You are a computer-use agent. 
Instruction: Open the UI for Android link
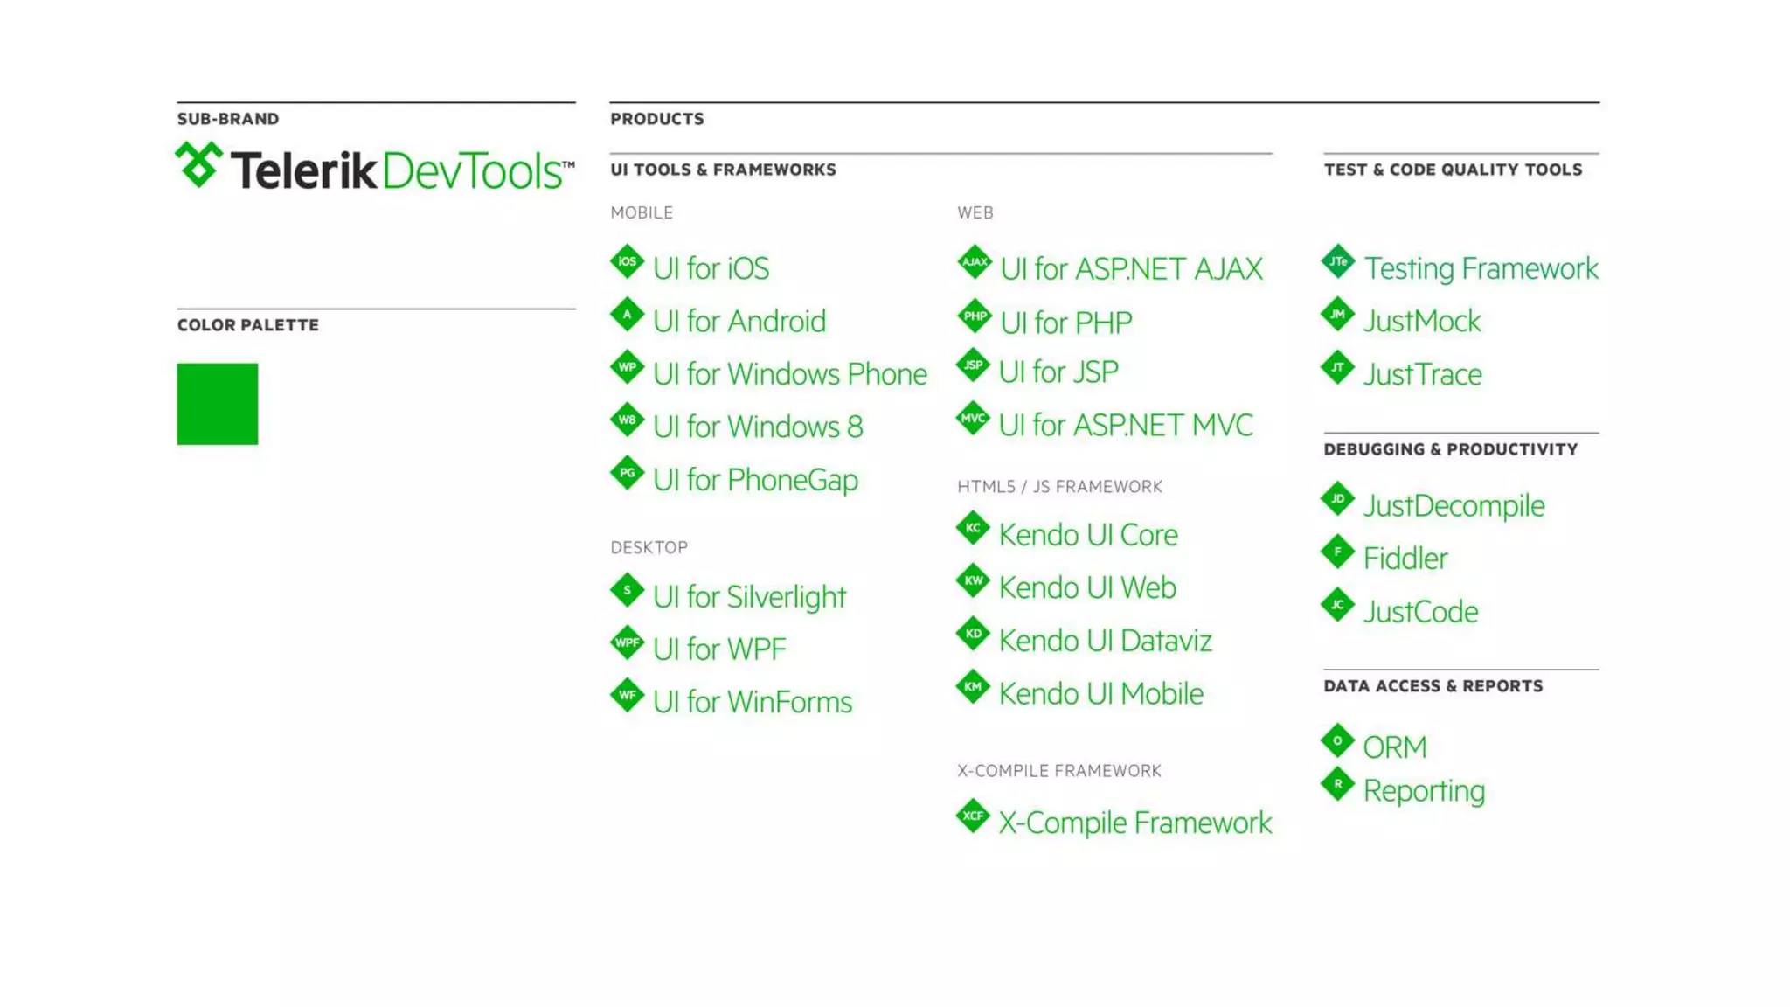coord(739,322)
